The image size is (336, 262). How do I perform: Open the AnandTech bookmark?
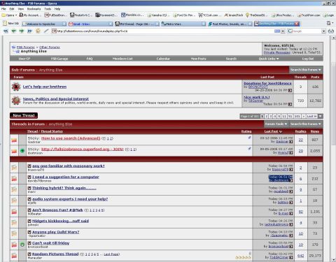click(234, 15)
